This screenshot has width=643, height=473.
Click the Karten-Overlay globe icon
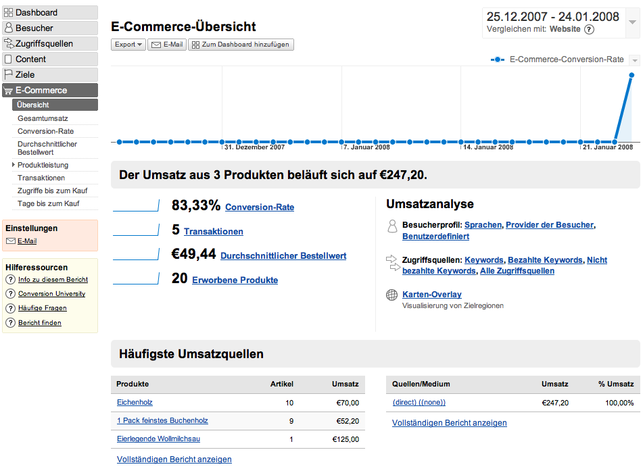click(391, 295)
